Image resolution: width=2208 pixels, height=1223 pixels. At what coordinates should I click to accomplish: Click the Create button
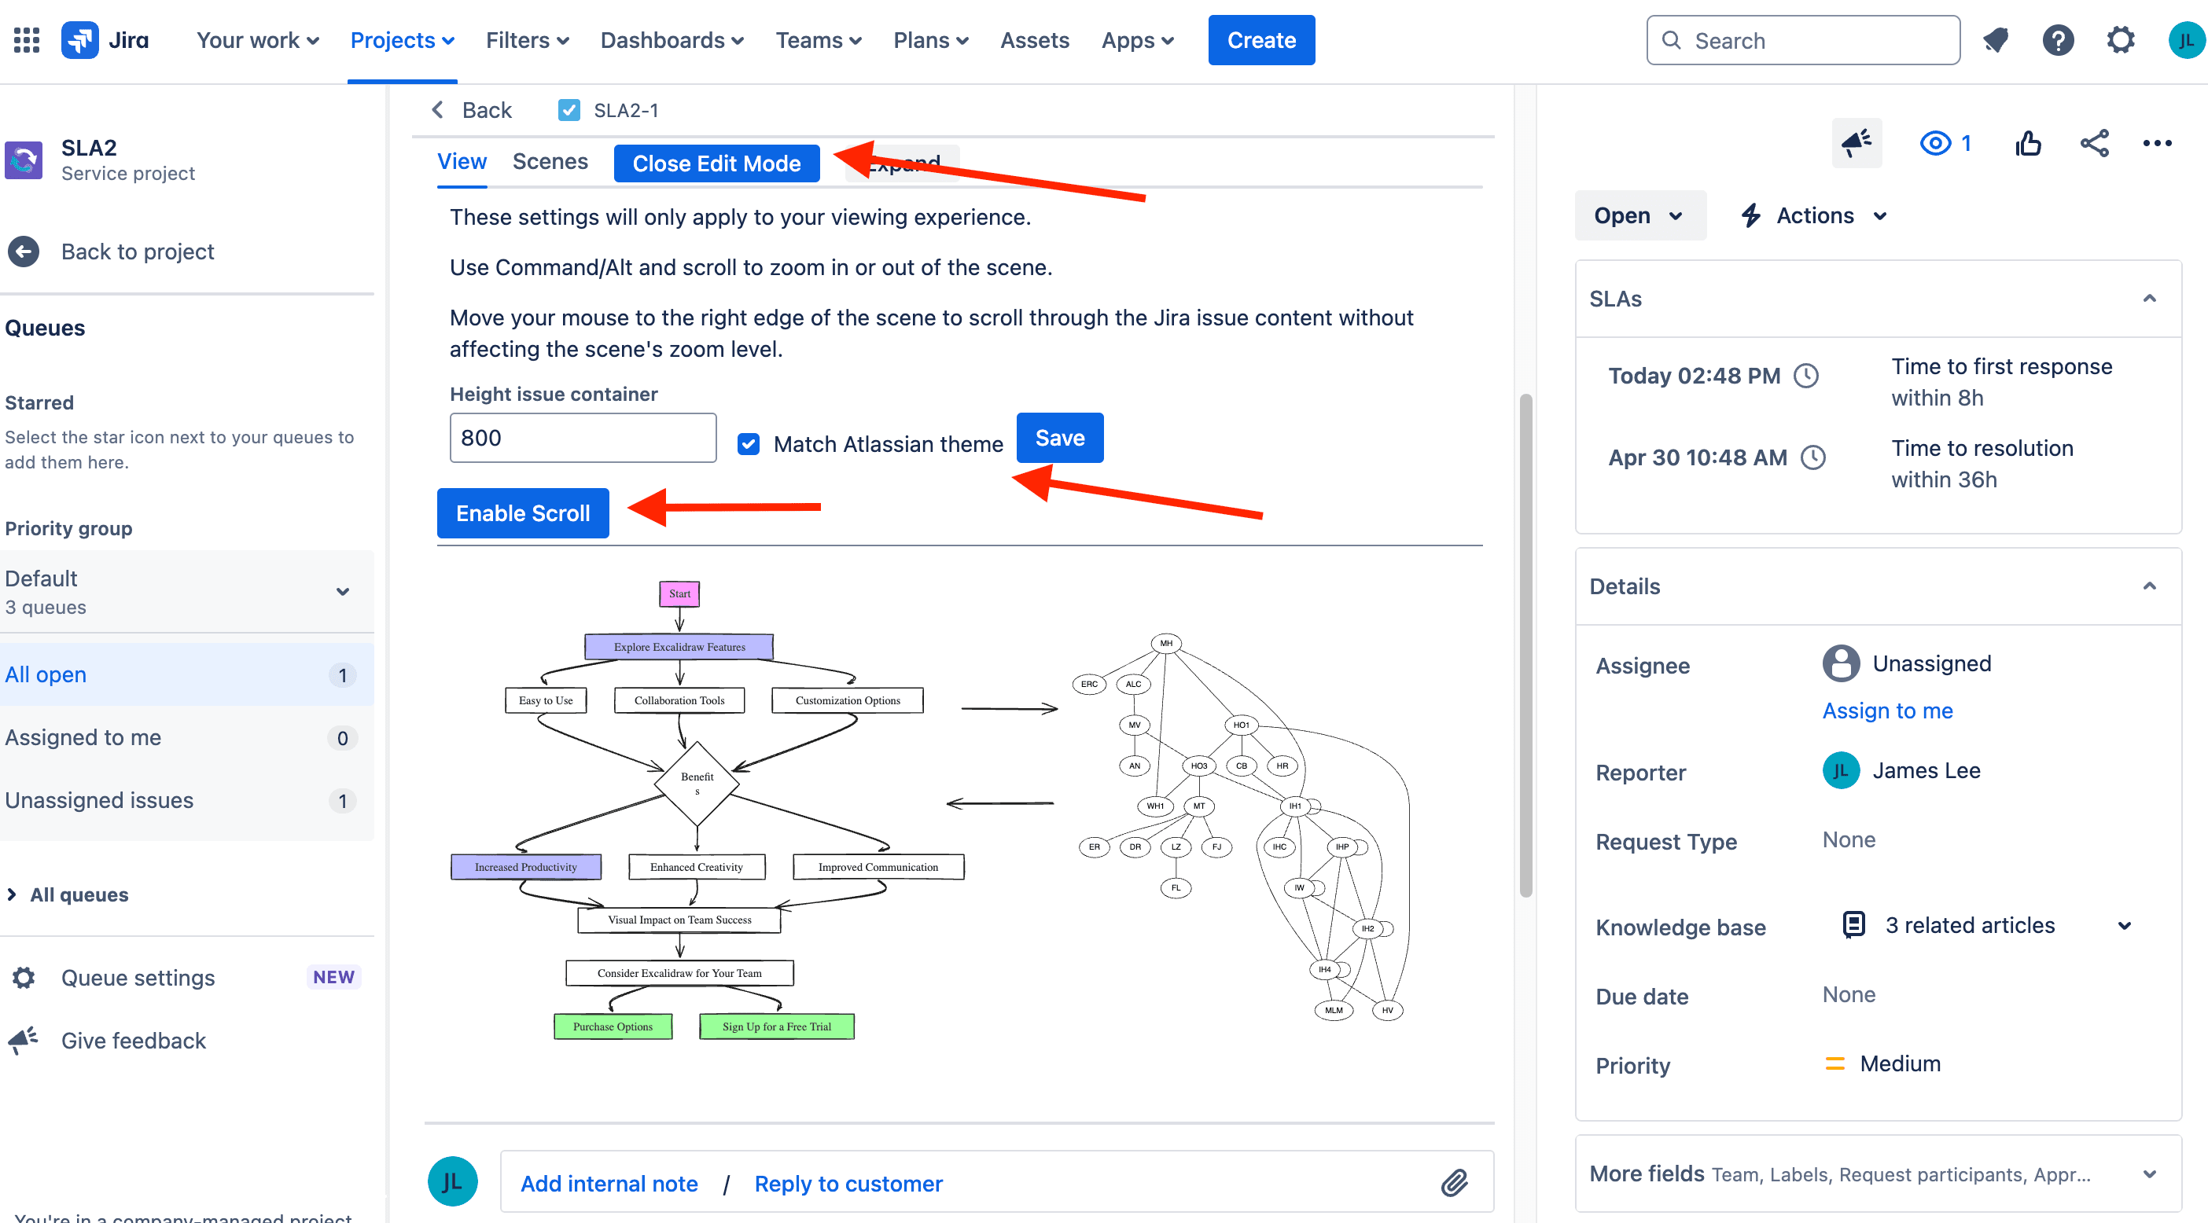(x=1260, y=39)
